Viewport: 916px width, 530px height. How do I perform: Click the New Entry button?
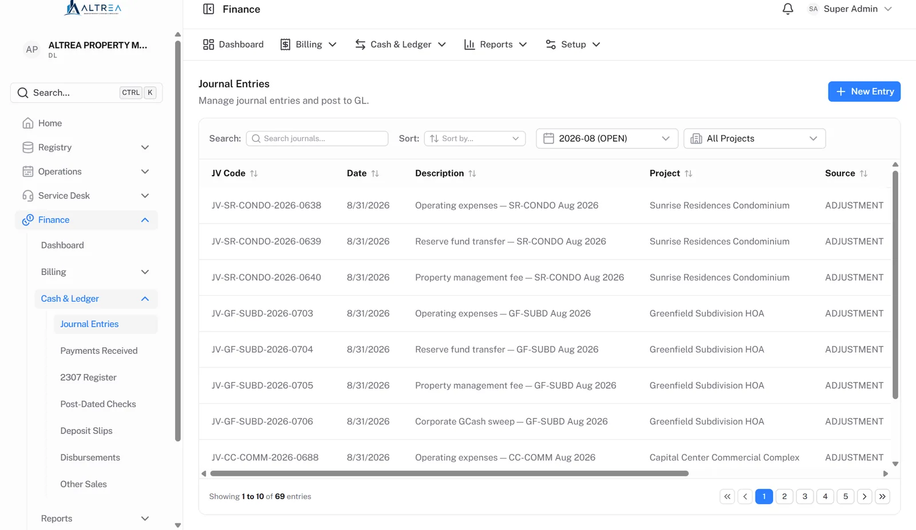coord(864,91)
